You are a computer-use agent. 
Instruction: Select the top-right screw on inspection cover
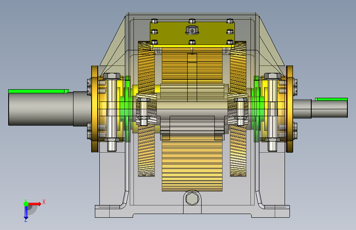tap(230, 21)
